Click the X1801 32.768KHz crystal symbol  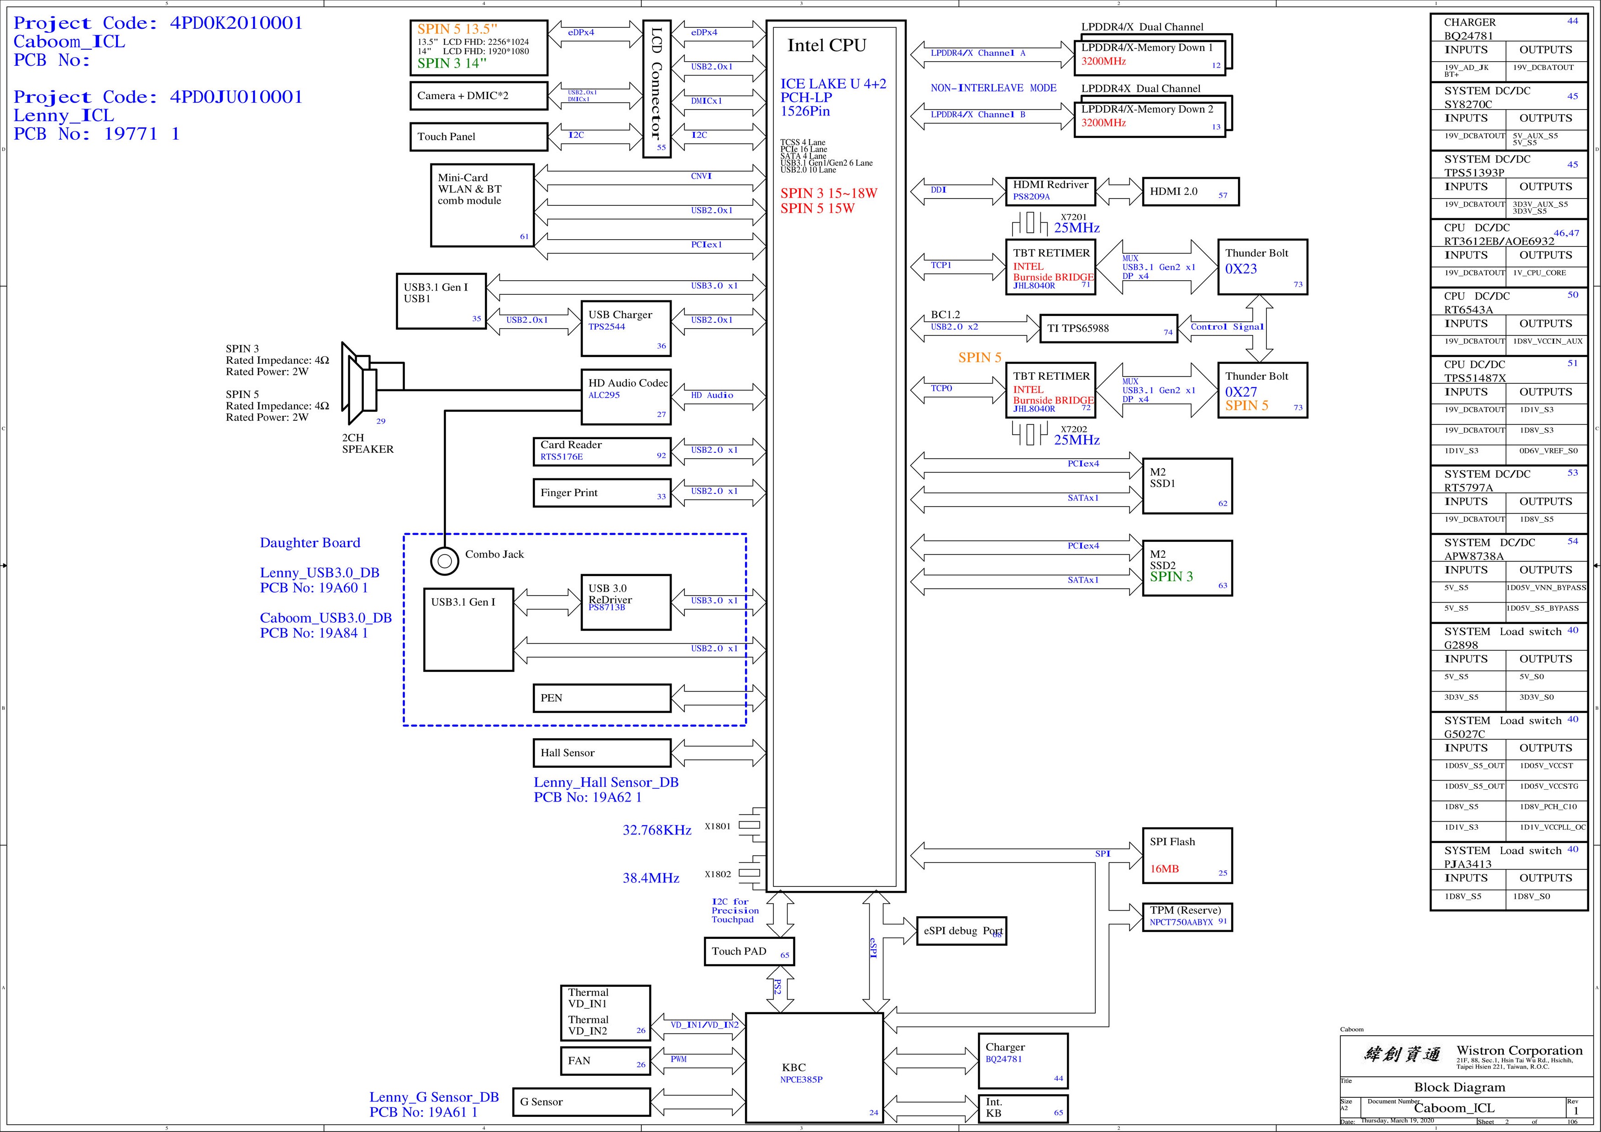pos(750,825)
